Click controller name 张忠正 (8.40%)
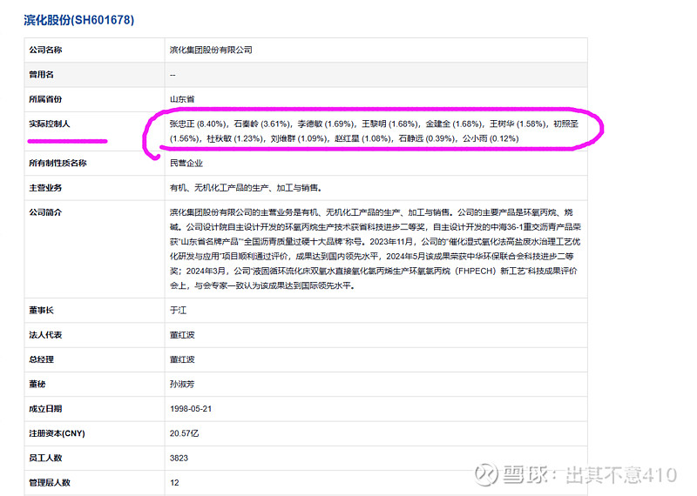The height and width of the screenshot is (496, 697). [199, 124]
